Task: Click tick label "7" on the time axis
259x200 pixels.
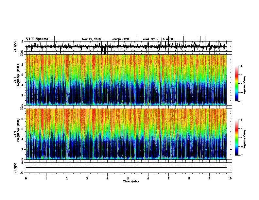Action: 169,178
